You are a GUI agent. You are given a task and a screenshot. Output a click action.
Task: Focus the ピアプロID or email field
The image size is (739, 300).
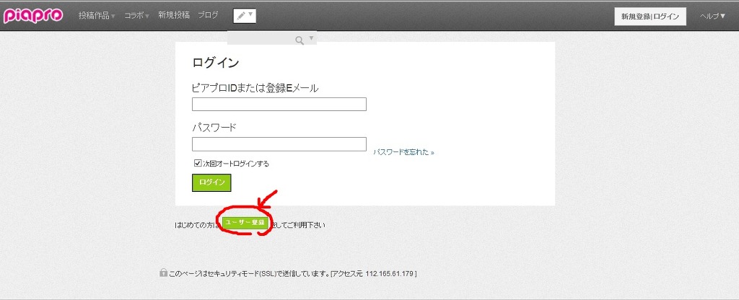pos(279,104)
